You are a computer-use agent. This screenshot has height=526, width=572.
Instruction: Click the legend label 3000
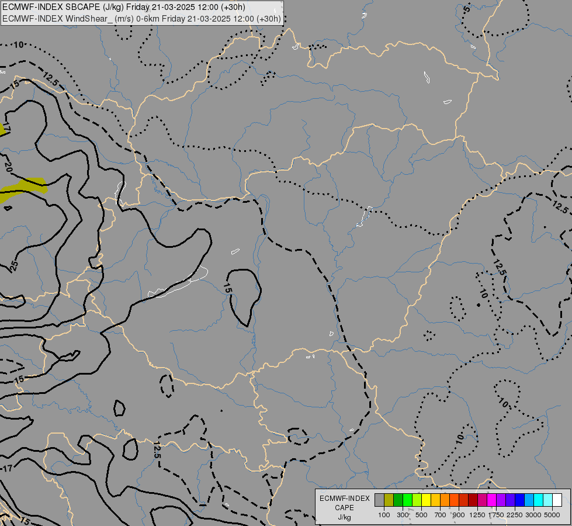pyautogui.click(x=533, y=515)
